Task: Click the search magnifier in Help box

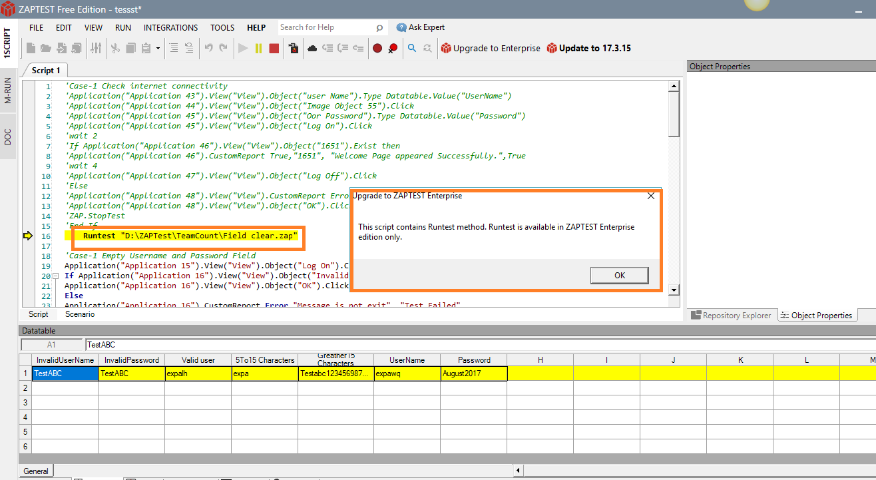Action: pyautogui.click(x=379, y=28)
